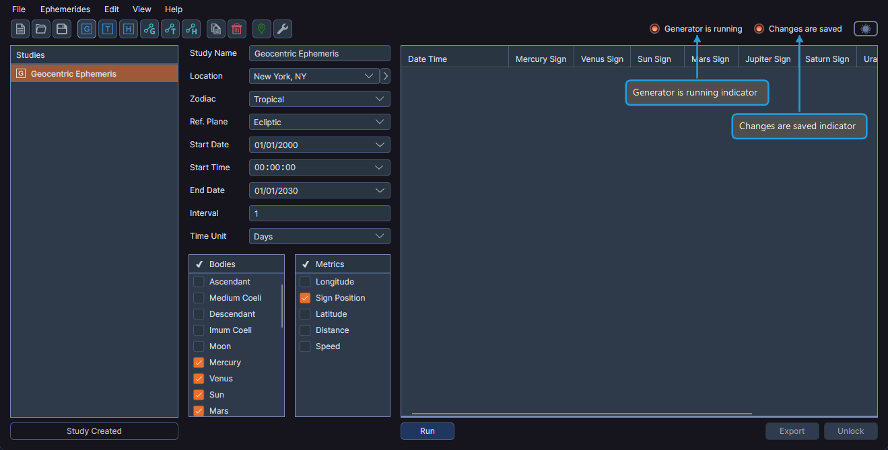The width and height of the screenshot is (888, 450).
Task: Open the Zodiac dropdown
Action: (x=319, y=99)
